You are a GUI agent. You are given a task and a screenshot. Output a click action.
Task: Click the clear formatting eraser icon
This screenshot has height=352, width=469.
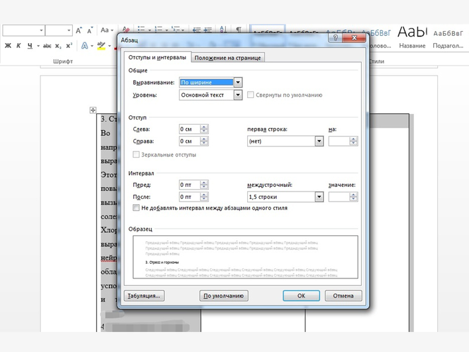(126, 30)
